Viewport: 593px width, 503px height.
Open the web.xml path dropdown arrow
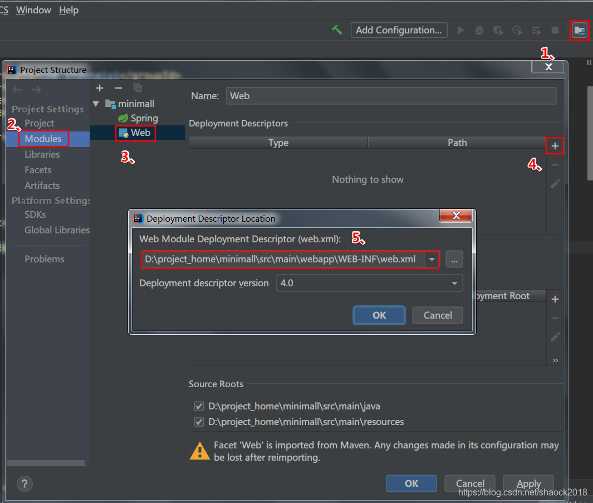pos(432,260)
